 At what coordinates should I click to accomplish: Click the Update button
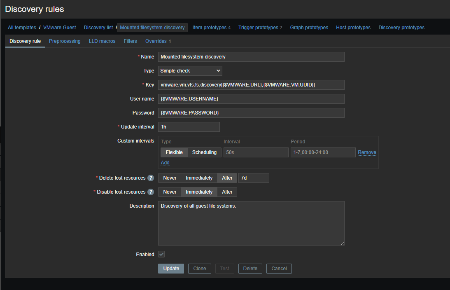171,269
